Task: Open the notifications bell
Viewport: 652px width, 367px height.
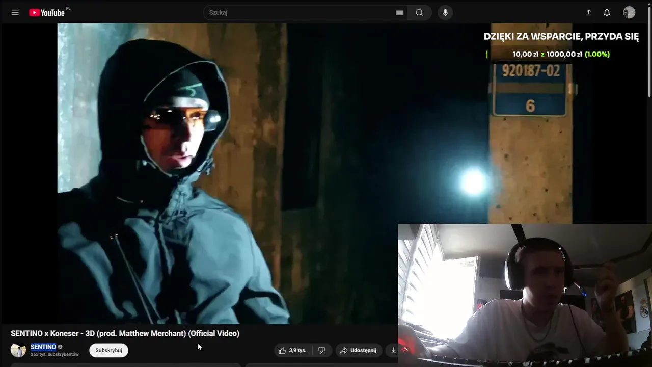Action: pos(607,13)
